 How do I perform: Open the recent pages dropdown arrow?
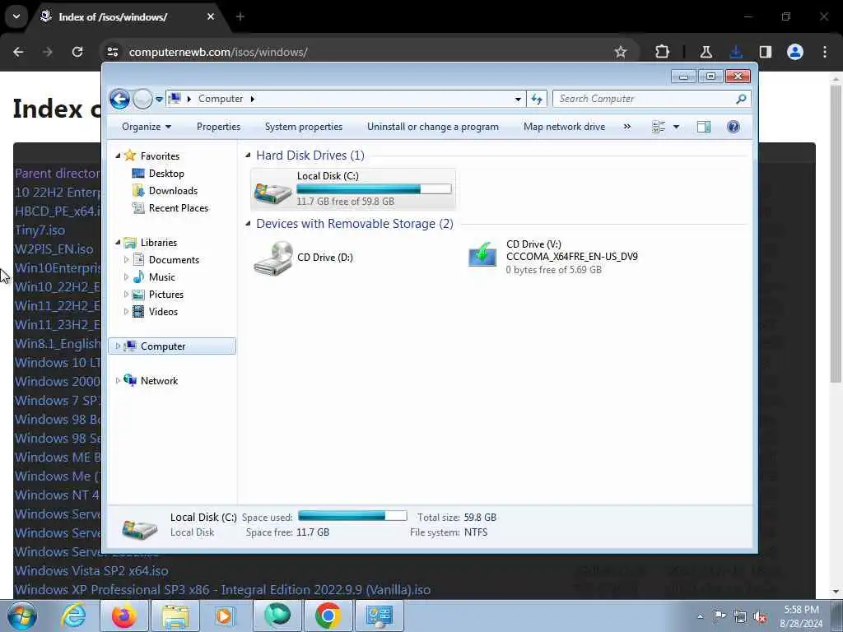tap(159, 100)
